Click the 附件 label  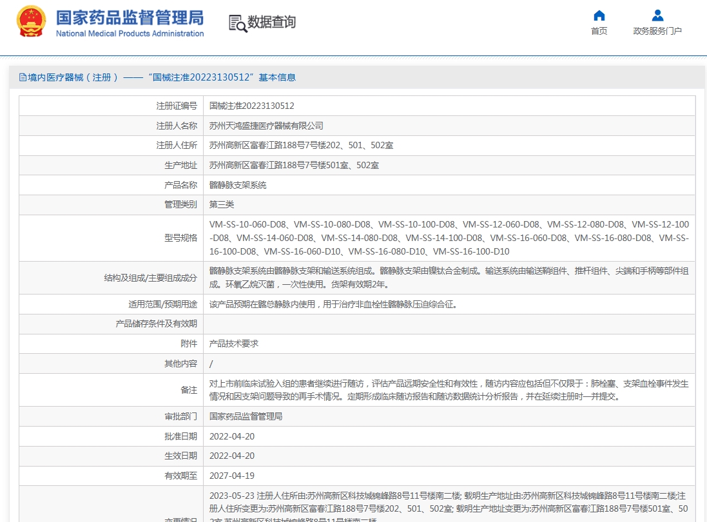coord(189,343)
